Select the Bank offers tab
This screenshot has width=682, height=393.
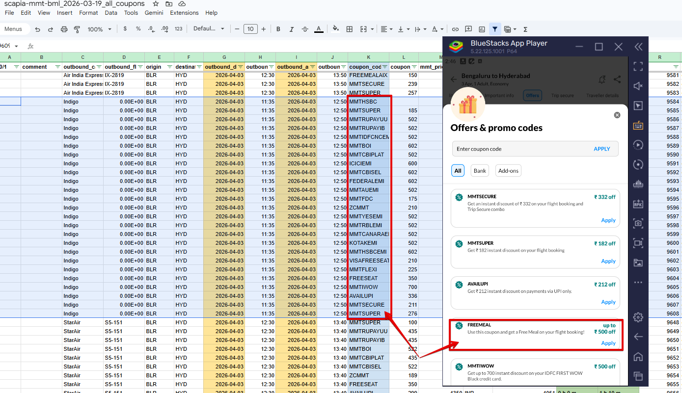(x=480, y=171)
